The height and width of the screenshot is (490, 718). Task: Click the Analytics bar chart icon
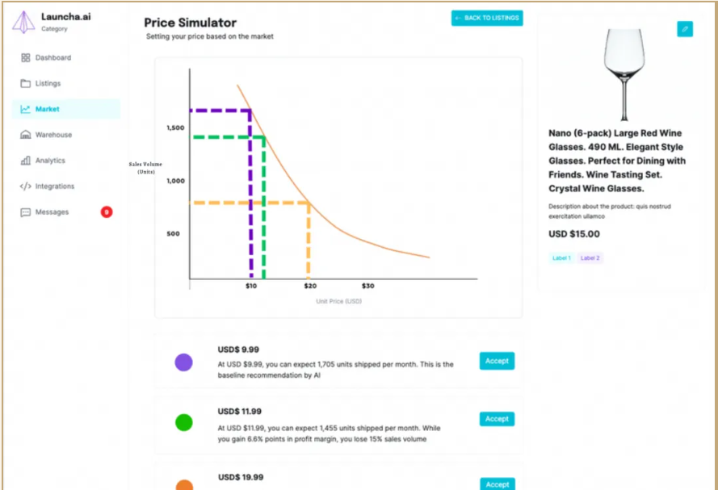25,161
